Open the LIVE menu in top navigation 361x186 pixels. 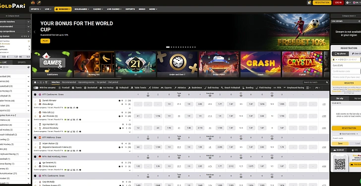click(48, 9)
